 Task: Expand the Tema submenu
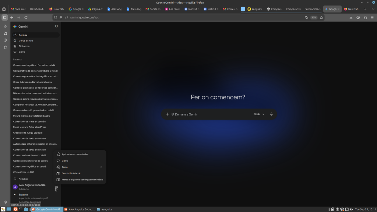point(80,167)
